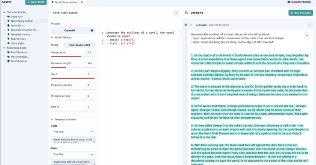316x165 pixels.
Task: Adjust the Temperature slider
Action: coord(73,57)
